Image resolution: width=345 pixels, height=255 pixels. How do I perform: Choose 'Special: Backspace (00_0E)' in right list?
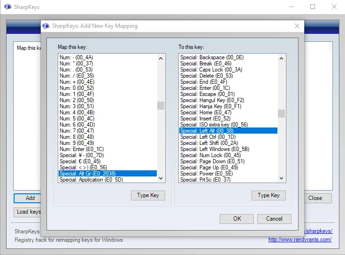click(229, 57)
